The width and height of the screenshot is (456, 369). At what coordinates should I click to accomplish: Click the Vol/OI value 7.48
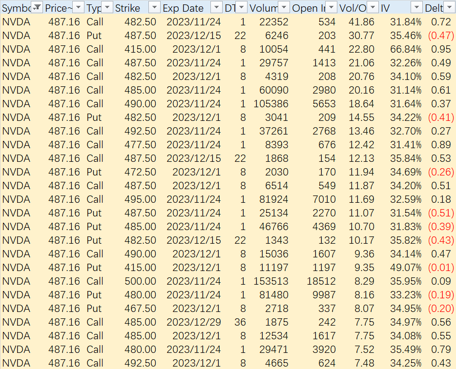pyautogui.click(x=364, y=363)
